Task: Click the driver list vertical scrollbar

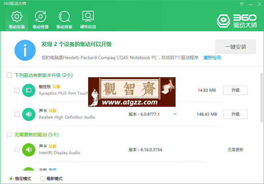Action: pos(261,98)
